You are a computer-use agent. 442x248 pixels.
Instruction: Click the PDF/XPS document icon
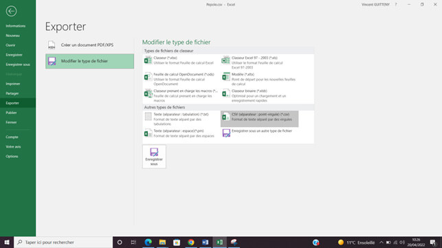click(x=52, y=45)
